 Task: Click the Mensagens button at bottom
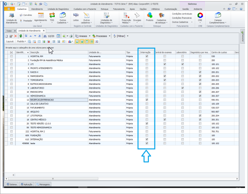click(x=43, y=184)
